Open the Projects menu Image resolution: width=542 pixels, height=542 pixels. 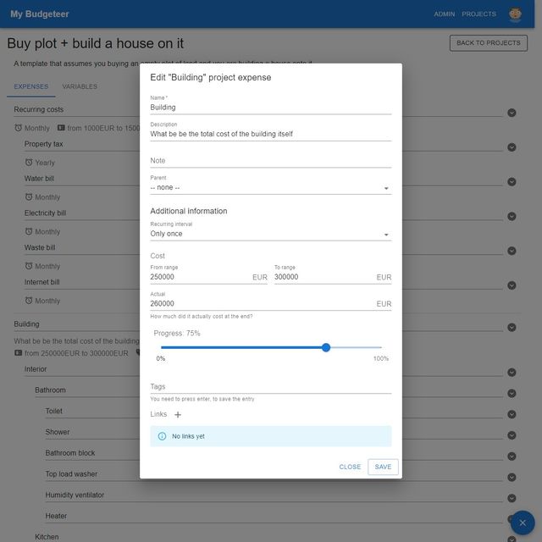[x=478, y=14]
